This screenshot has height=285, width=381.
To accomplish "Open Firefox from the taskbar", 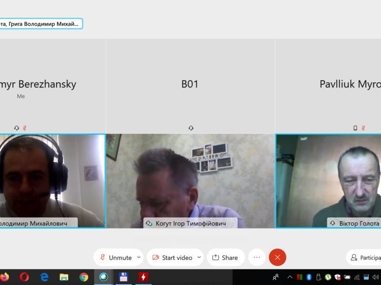I will 4,277.
